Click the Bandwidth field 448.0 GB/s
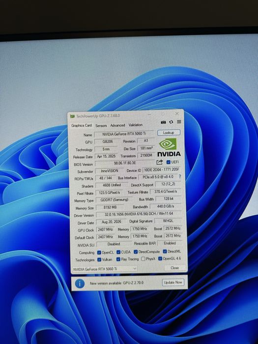 point(166,206)
